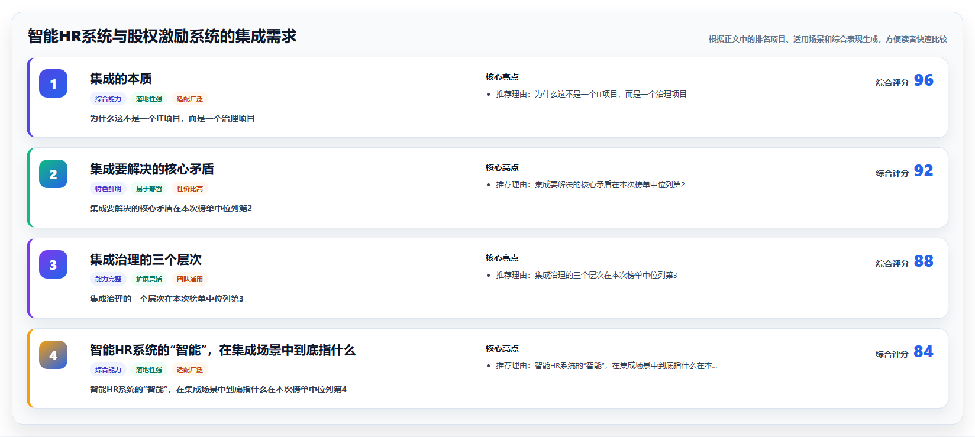Viewport: 975px width, 437px height.
Task: Click the score value 88
Action: click(x=924, y=261)
